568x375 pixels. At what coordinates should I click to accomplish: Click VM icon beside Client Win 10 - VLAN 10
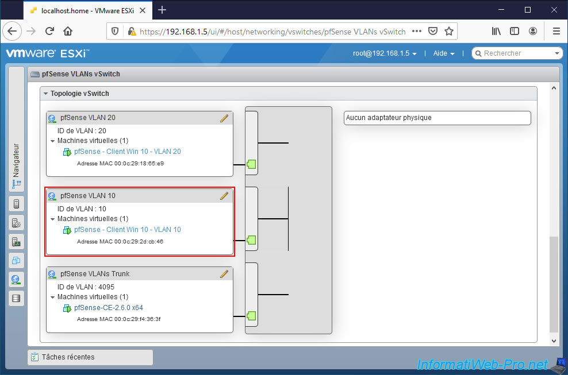(x=67, y=230)
